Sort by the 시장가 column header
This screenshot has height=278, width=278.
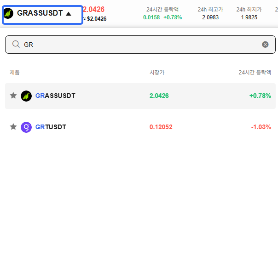[157, 72]
